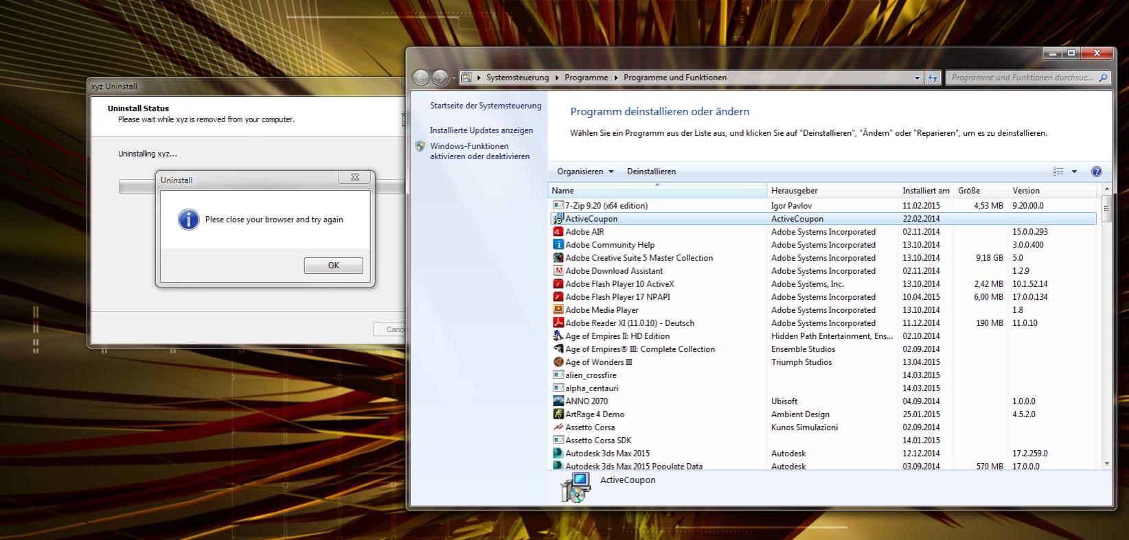Close the Uninstall message dialog

[355, 177]
